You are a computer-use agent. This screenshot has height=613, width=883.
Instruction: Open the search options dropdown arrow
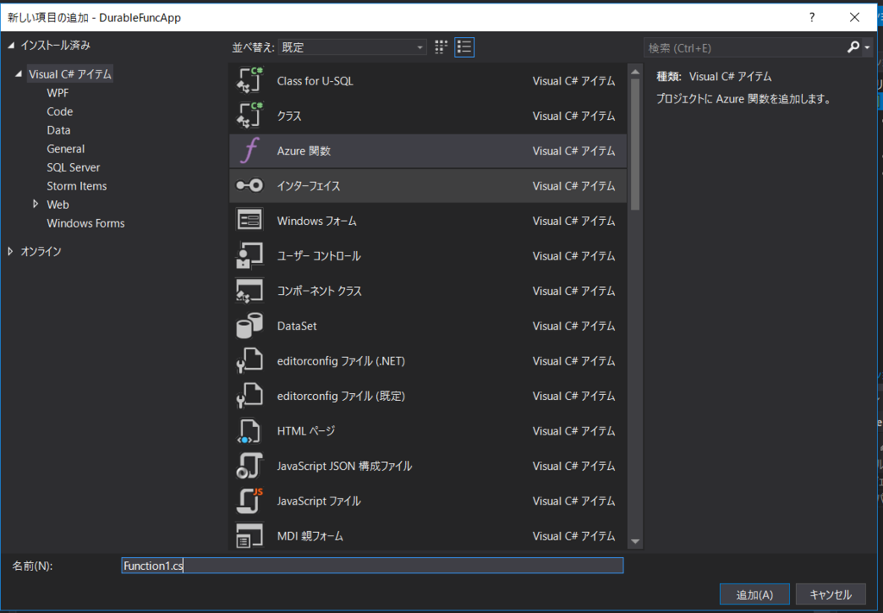(867, 47)
